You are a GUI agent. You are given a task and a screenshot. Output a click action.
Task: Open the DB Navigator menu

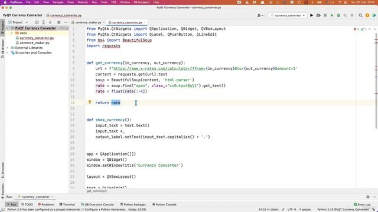[x=142, y=2]
